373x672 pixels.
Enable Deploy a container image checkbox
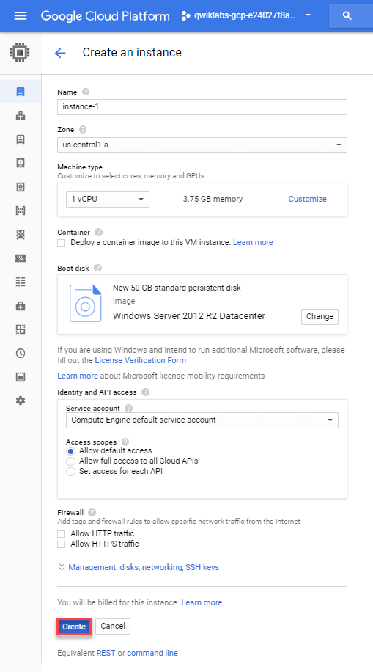click(62, 243)
